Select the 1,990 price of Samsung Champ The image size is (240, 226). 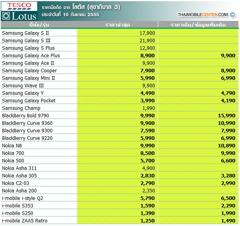point(149,108)
